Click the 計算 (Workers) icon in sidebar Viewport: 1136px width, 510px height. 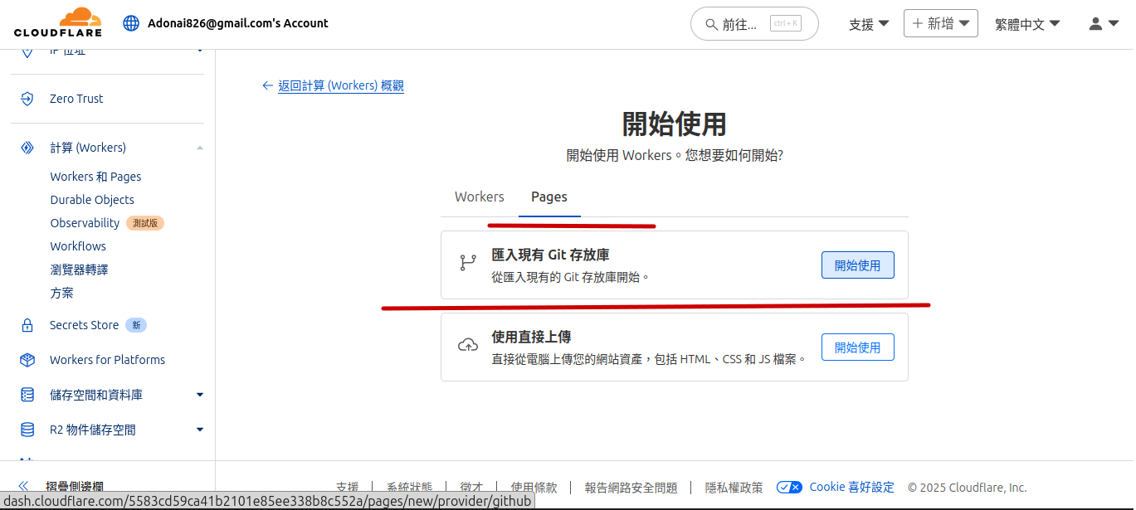(27, 147)
